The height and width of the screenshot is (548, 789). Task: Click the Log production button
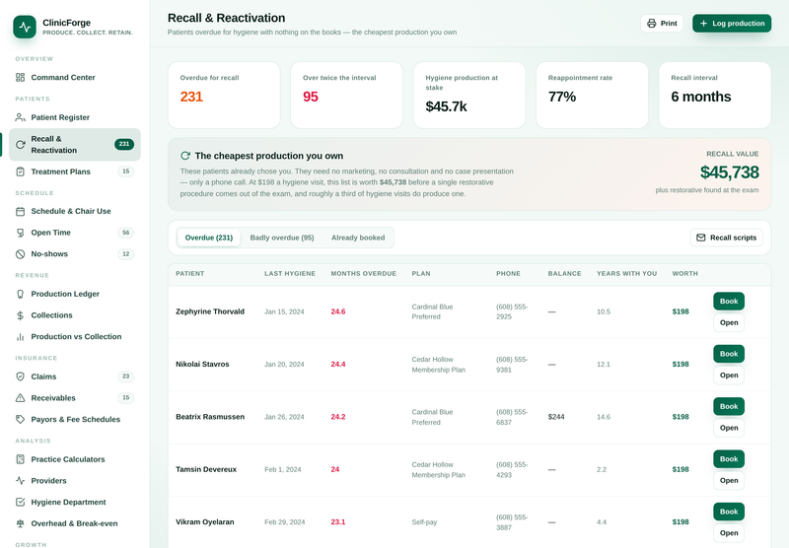pyautogui.click(x=732, y=24)
